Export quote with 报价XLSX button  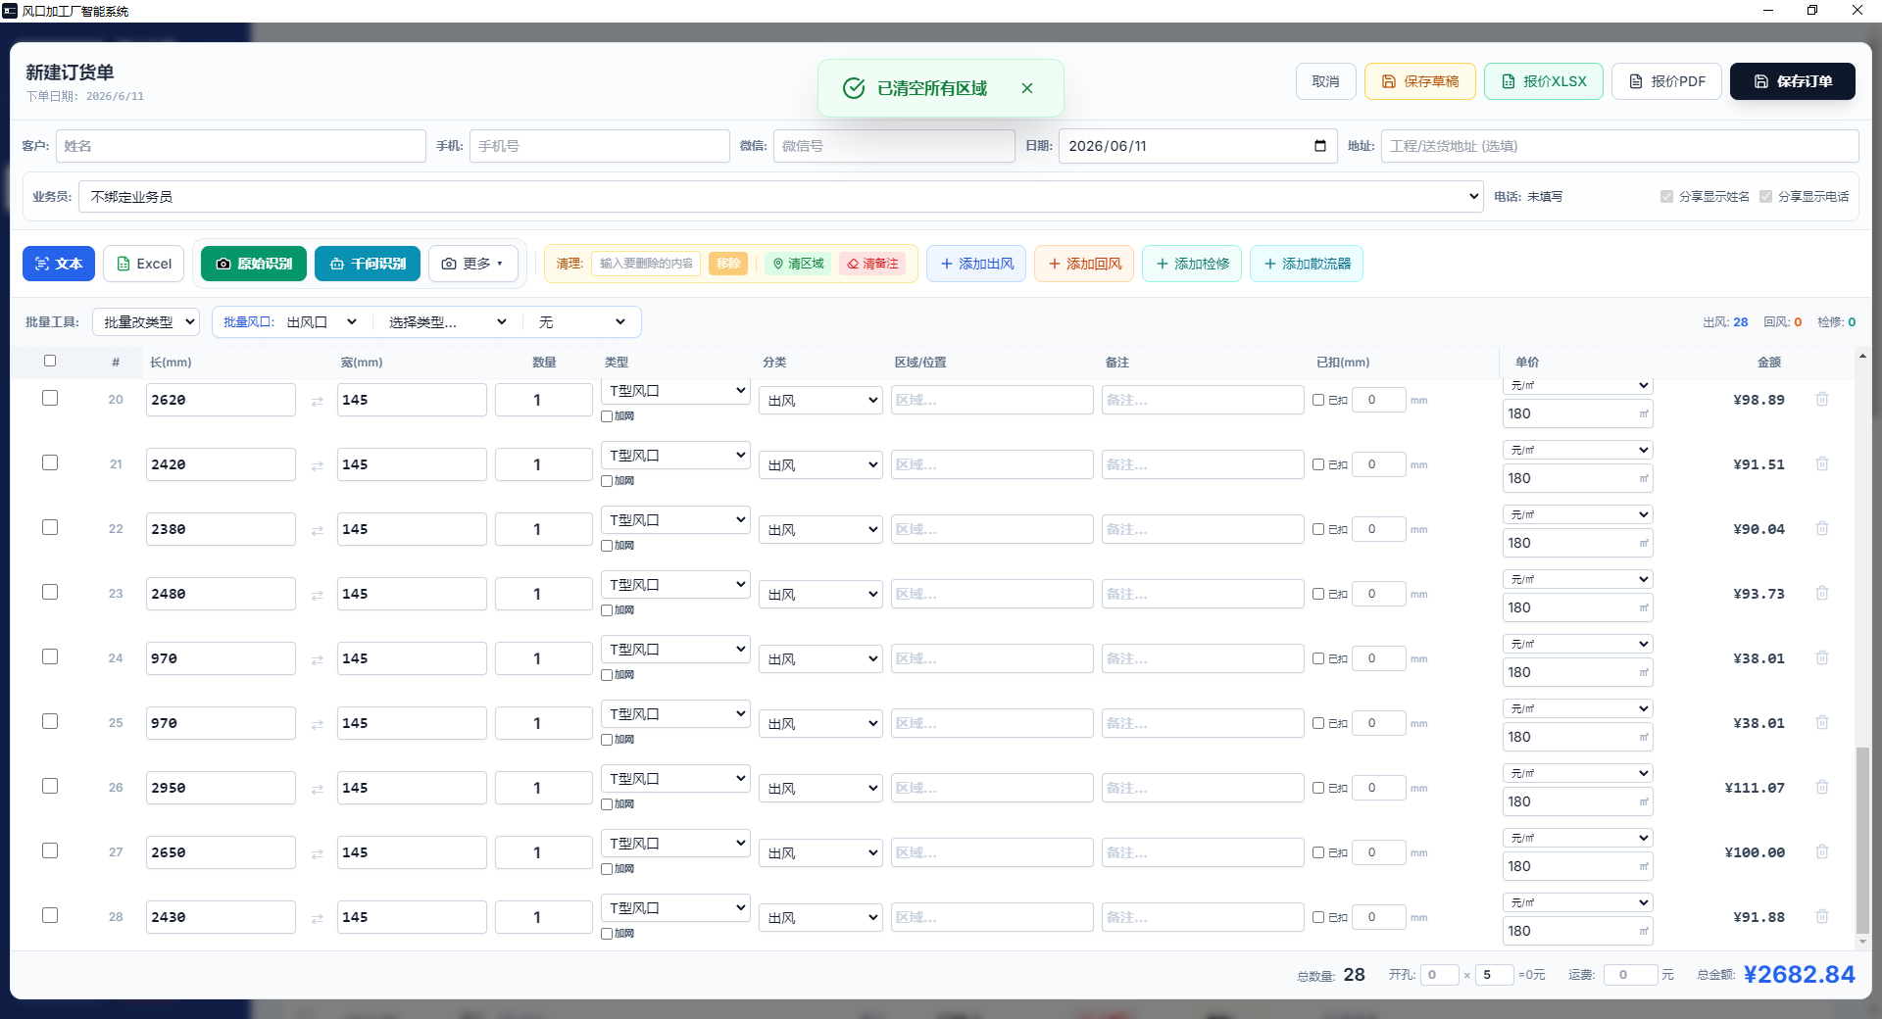[1544, 81]
